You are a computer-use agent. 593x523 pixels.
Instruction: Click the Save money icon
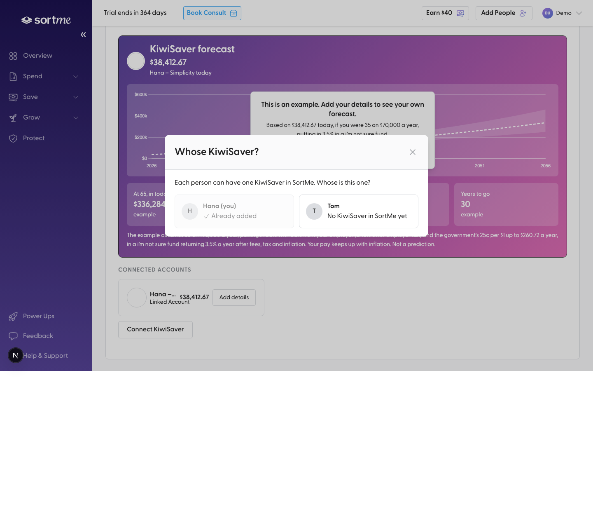[13, 97]
